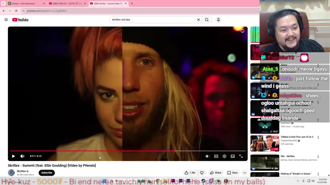
Task: Share the video
Action: pyautogui.click(x=216, y=173)
